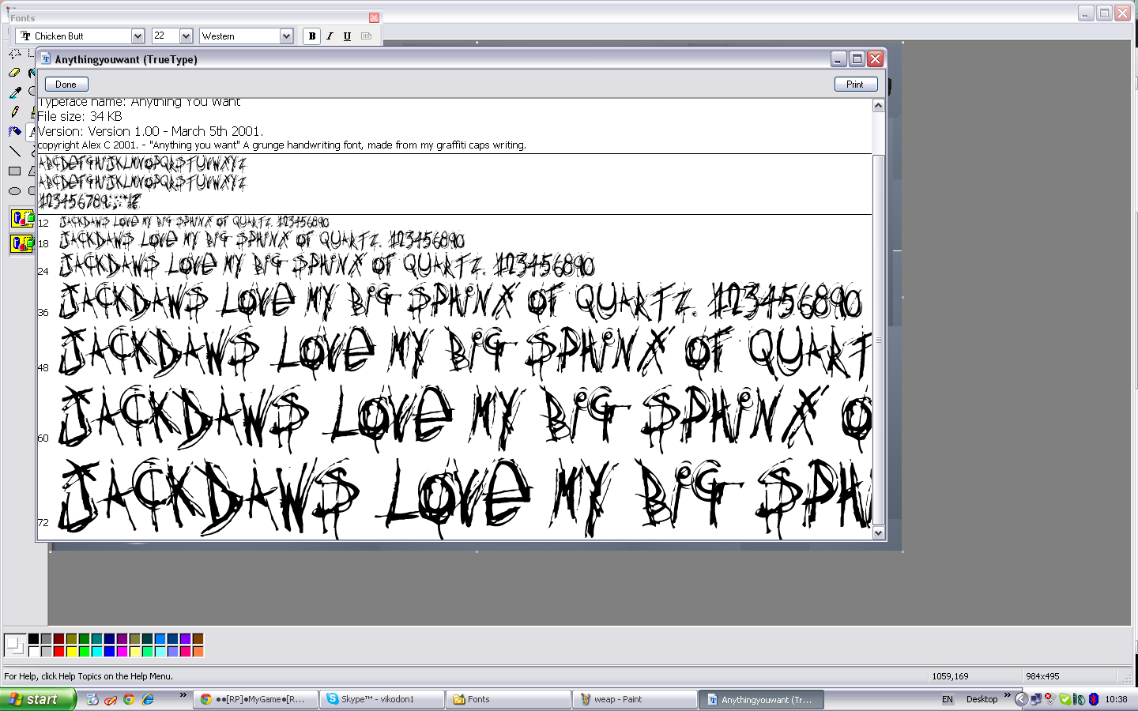This screenshot has width=1138, height=711.
Task: Choose the transparent background option (lower icon)
Action: (x=22, y=243)
